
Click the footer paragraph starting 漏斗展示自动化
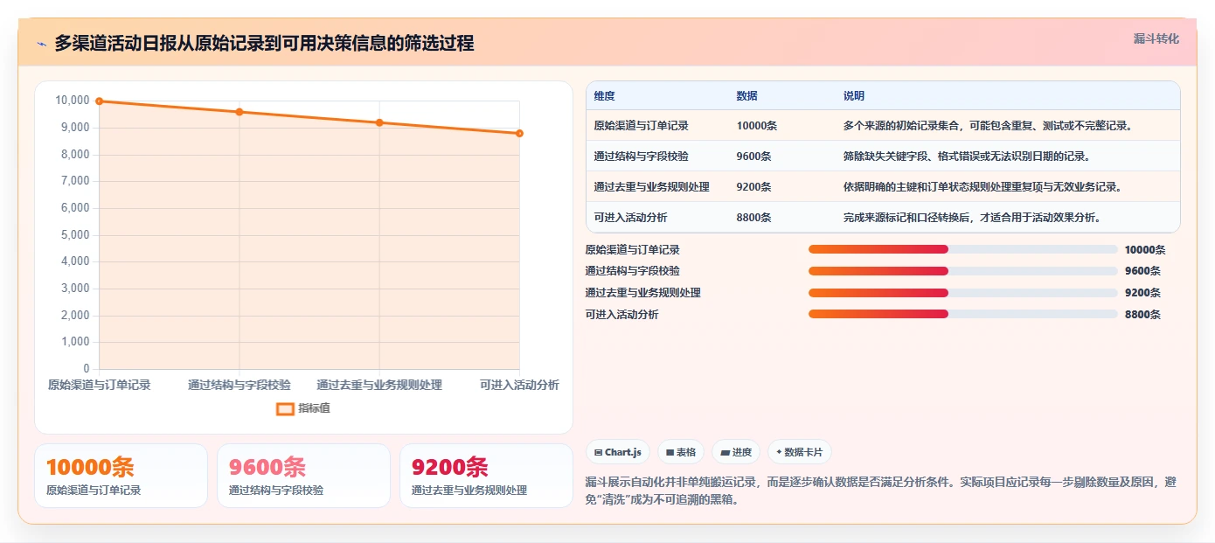[881, 491]
